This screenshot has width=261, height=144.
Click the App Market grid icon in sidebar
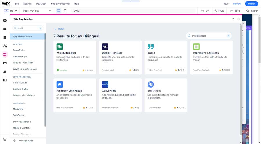coord(5,54)
